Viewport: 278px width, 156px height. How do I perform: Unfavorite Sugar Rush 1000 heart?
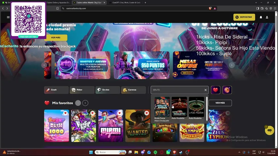(x=66, y=113)
